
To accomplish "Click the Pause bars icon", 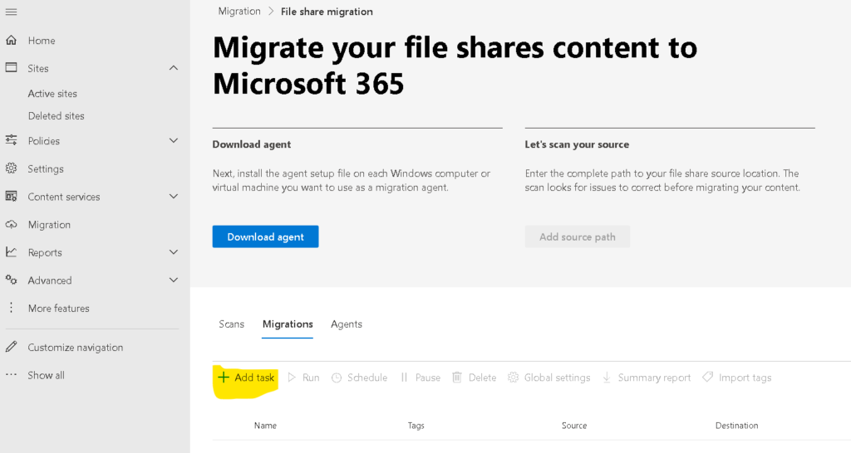I will [404, 377].
